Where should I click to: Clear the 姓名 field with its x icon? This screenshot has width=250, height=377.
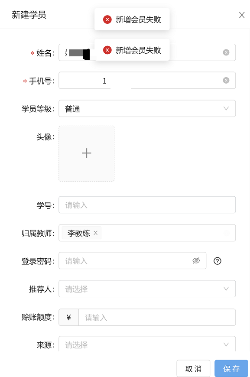coord(226,52)
